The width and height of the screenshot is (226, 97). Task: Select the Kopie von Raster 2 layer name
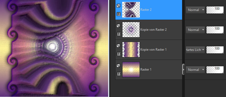153,30
